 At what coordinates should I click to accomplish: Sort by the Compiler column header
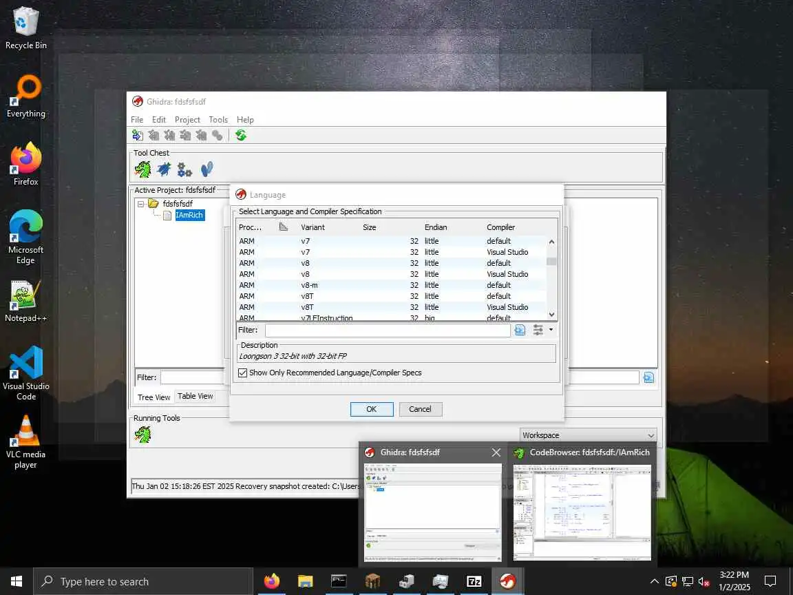(x=500, y=228)
